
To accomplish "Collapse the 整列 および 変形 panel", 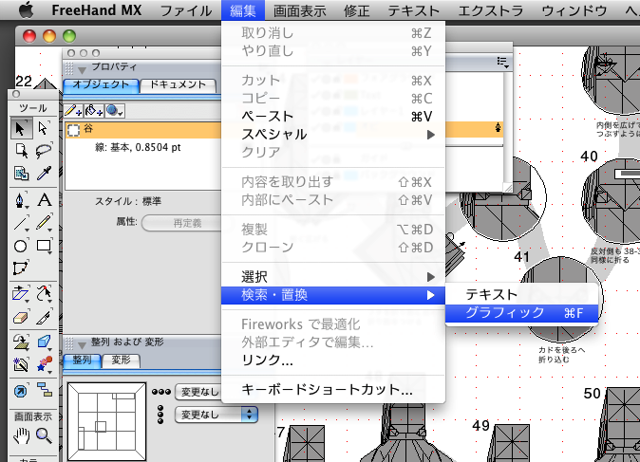I will click(x=82, y=345).
